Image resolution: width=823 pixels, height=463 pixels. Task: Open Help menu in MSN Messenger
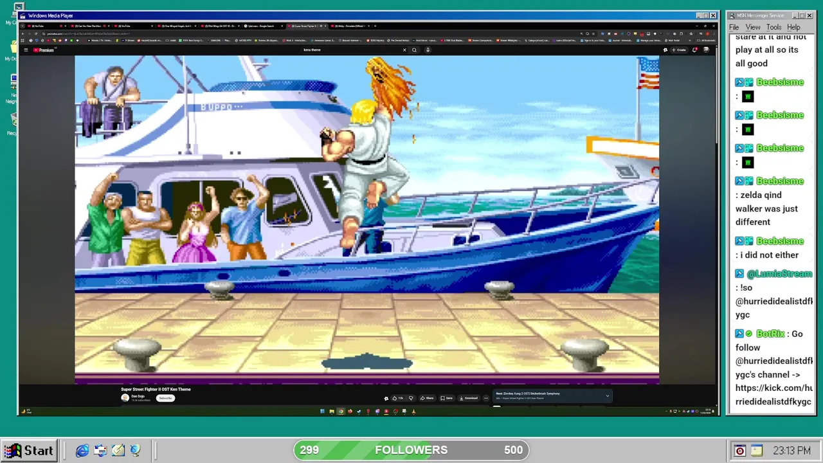coord(793,27)
